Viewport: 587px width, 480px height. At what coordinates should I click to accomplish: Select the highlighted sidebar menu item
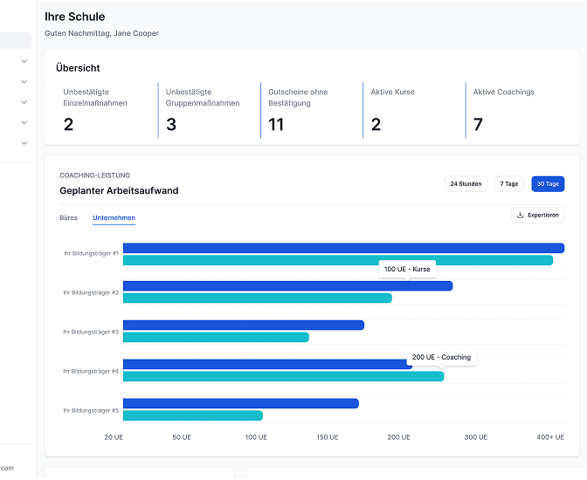pyautogui.click(x=16, y=40)
